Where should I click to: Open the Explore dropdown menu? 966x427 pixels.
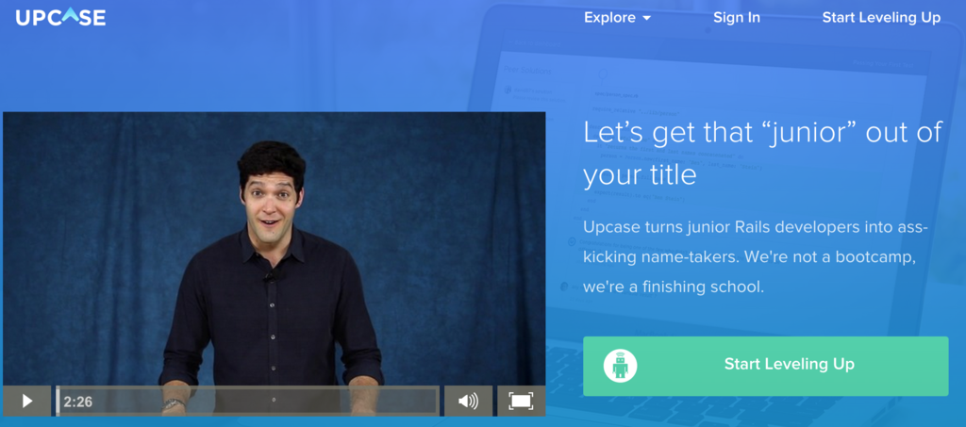click(617, 18)
